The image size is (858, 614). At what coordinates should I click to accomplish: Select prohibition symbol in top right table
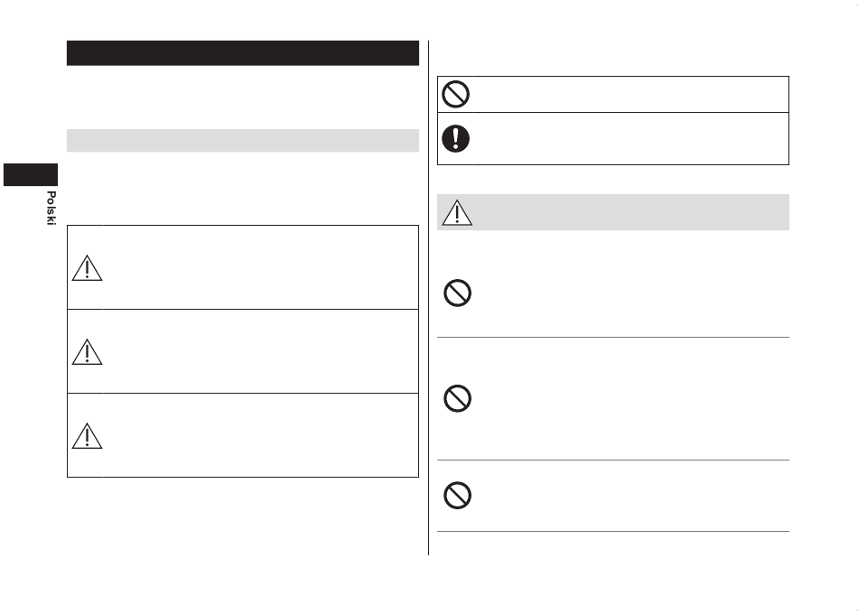pos(455,94)
